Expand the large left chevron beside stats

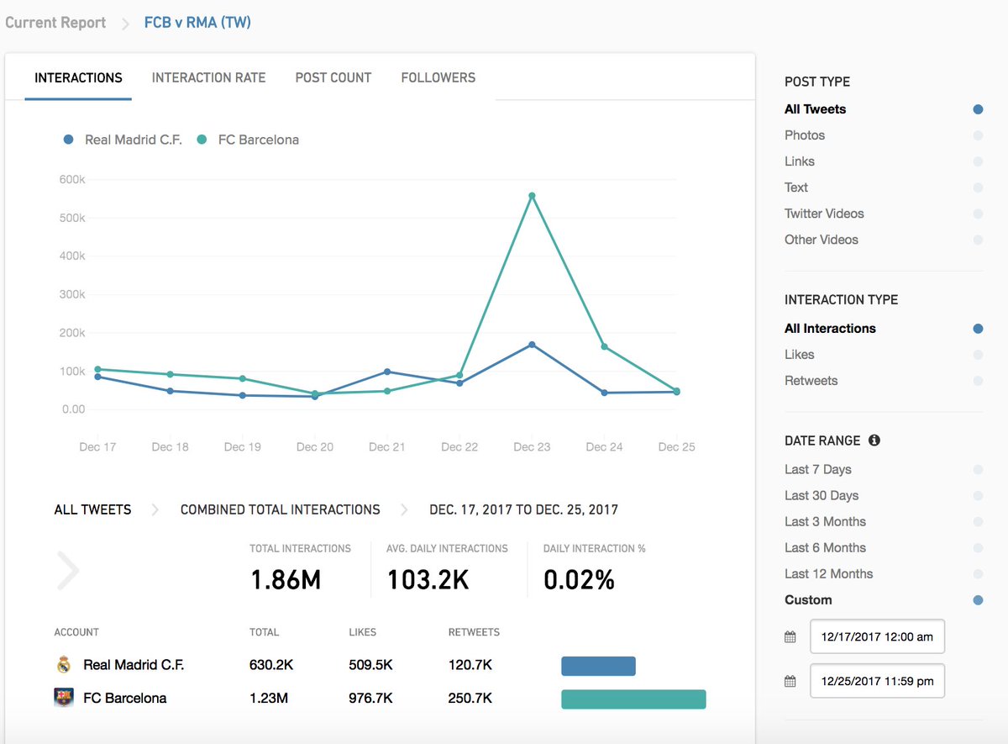[67, 570]
